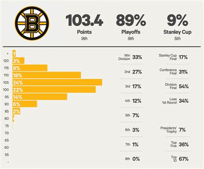Image resolution: width=204 pixels, height=169 pixels.
Task: Select the 9% bar at 115 points
Action: coord(30,68)
